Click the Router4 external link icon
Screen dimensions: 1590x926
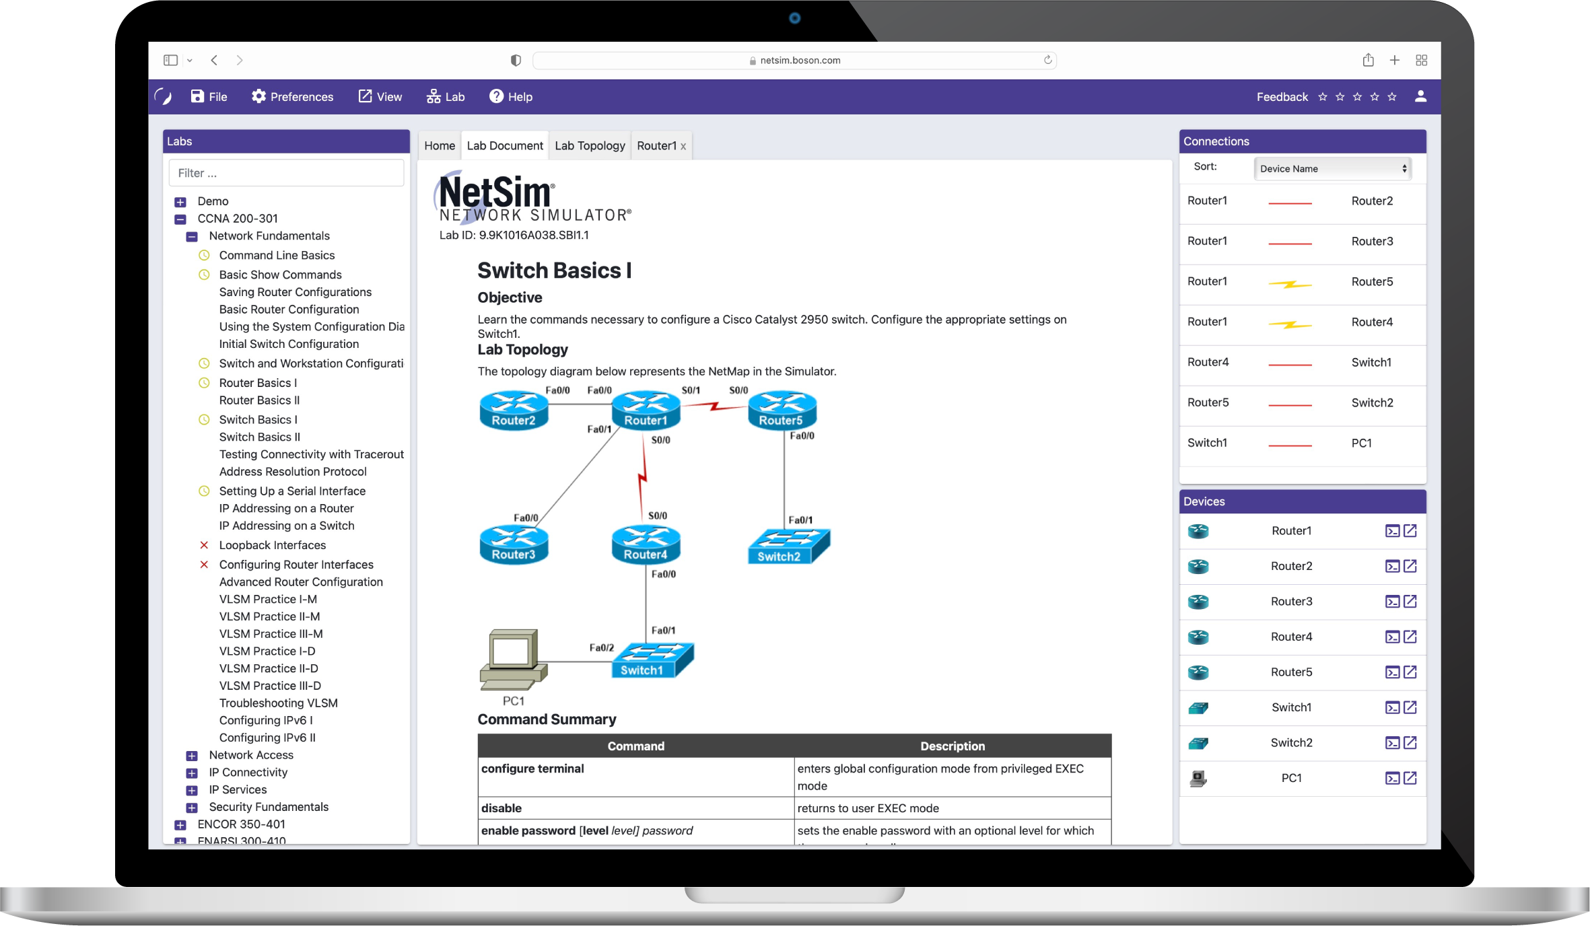pyautogui.click(x=1409, y=636)
